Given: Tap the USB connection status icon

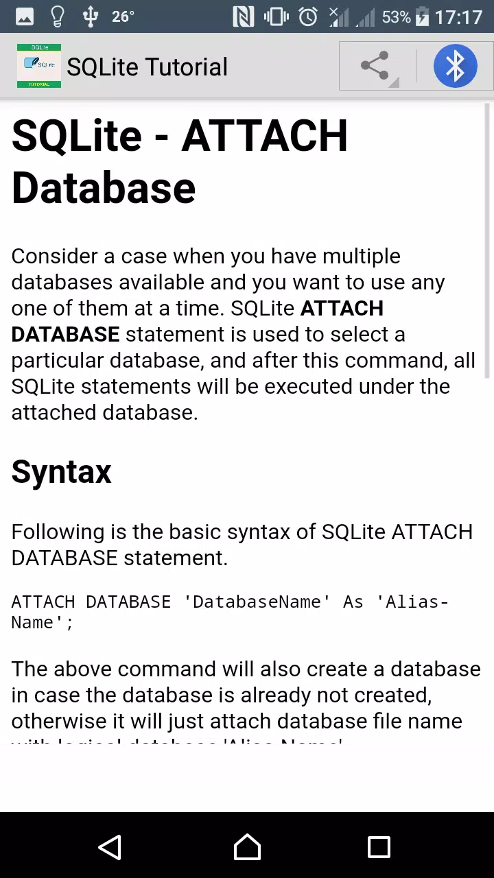Looking at the screenshot, I should click(90, 16).
